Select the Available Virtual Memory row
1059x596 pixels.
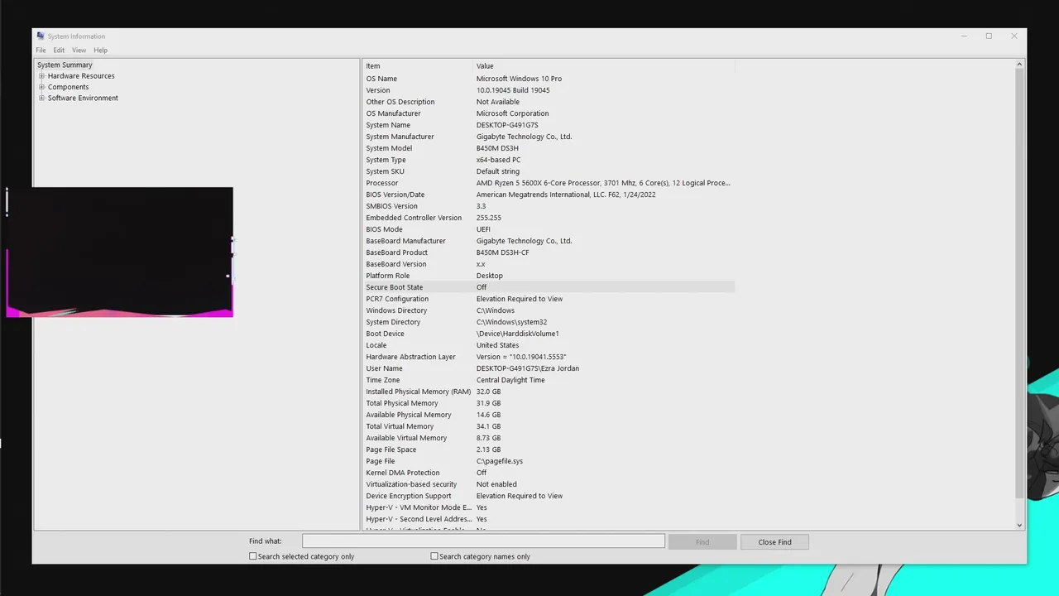click(549, 438)
